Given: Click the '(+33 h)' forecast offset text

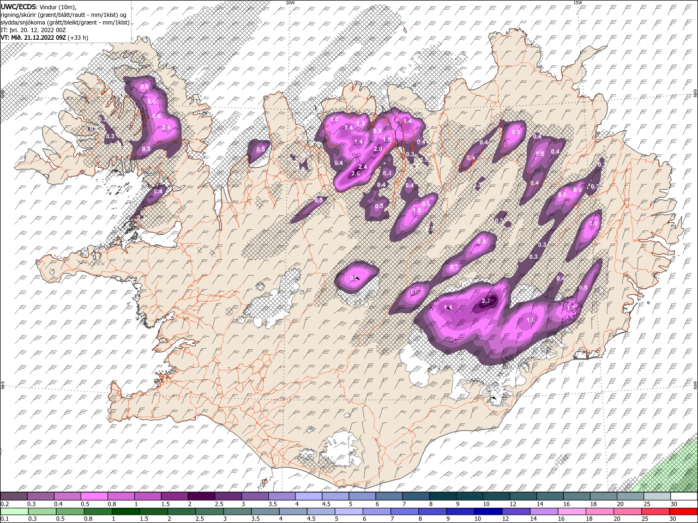Looking at the screenshot, I should pyautogui.click(x=79, y=38).
